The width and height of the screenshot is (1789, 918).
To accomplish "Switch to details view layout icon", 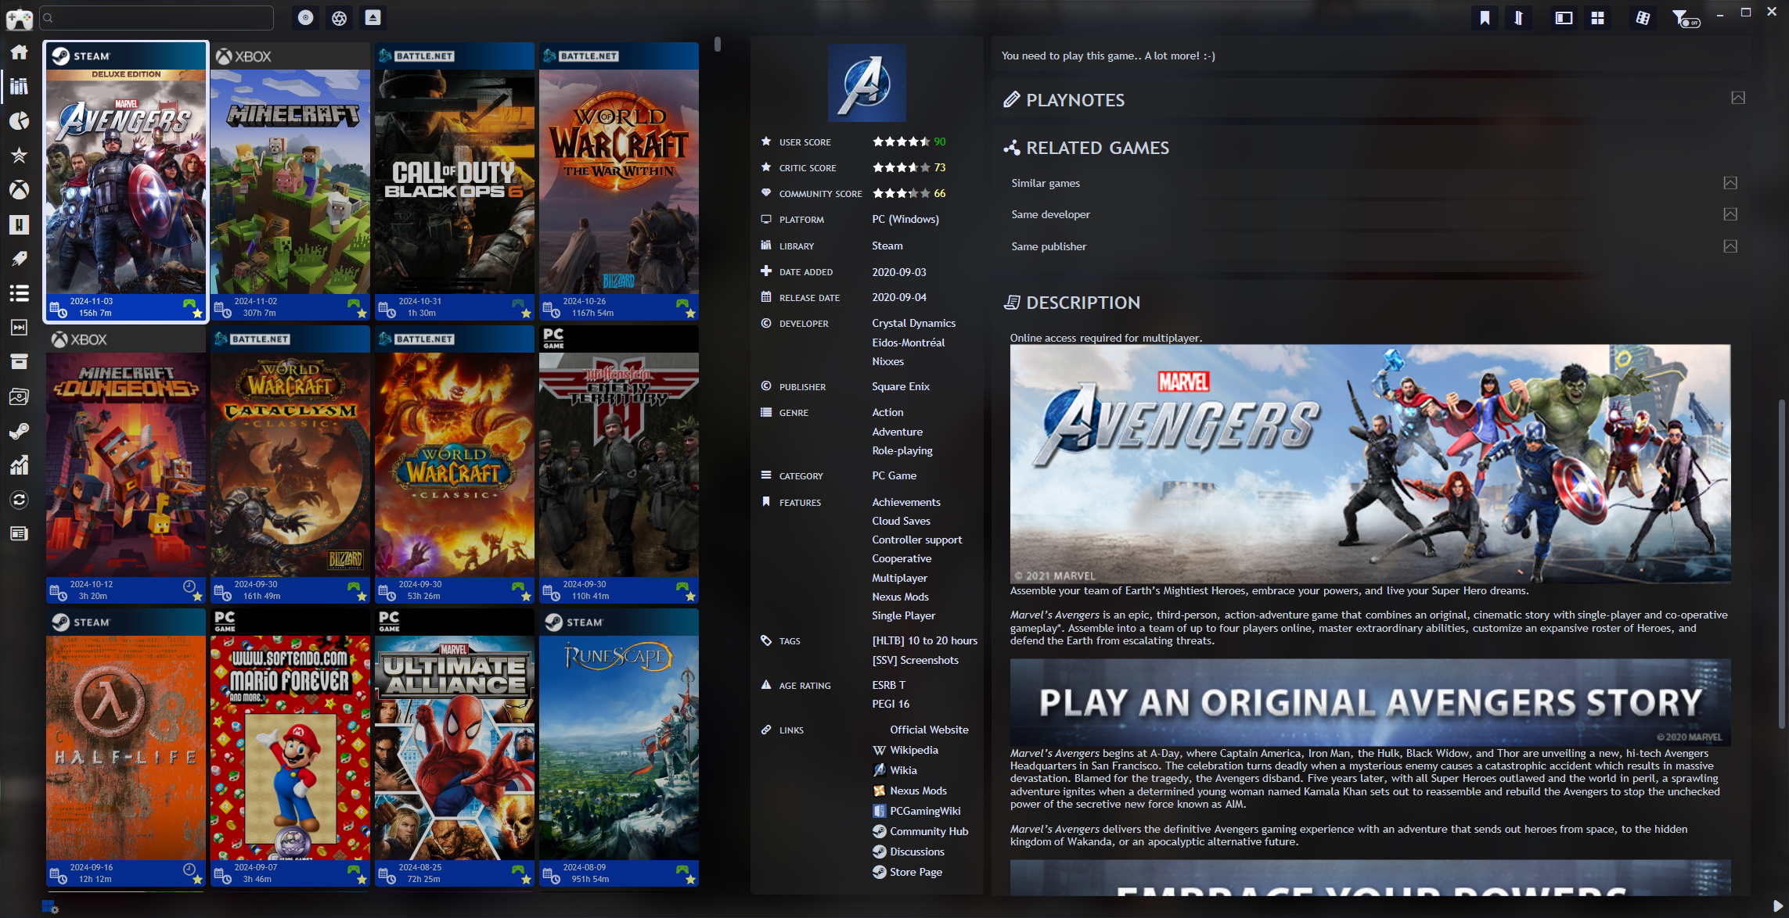I will (1564, 18).
